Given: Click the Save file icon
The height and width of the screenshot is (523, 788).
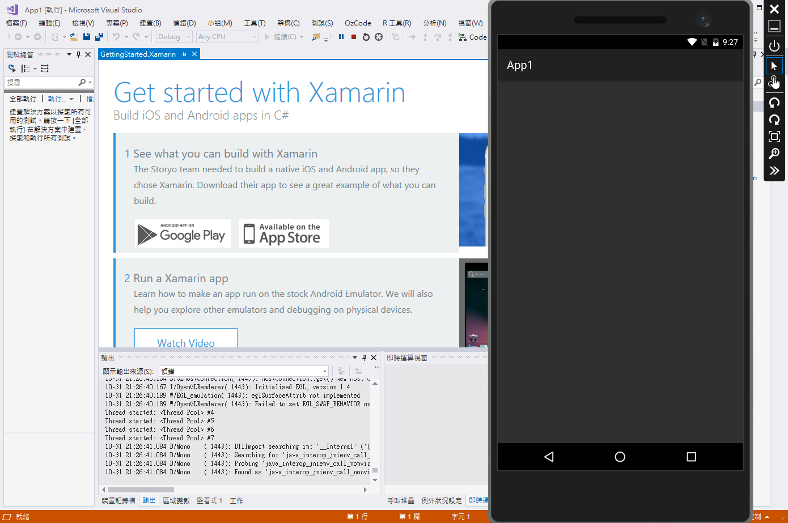Looking at the screenshot, I should [87, 37].
